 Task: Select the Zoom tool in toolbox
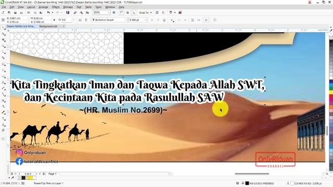coord(3,46)
